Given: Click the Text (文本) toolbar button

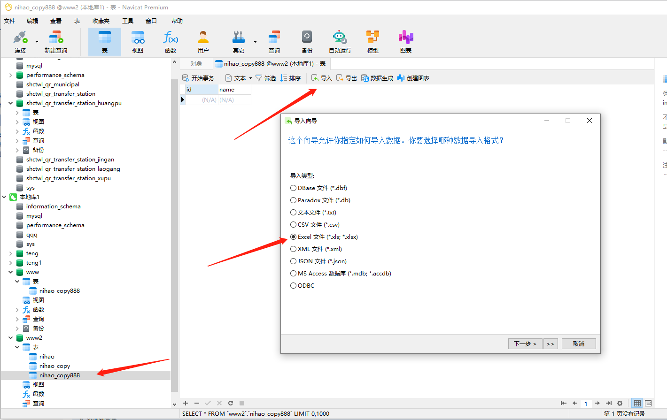Looking at the screenshot, I should tap(236, 78).
